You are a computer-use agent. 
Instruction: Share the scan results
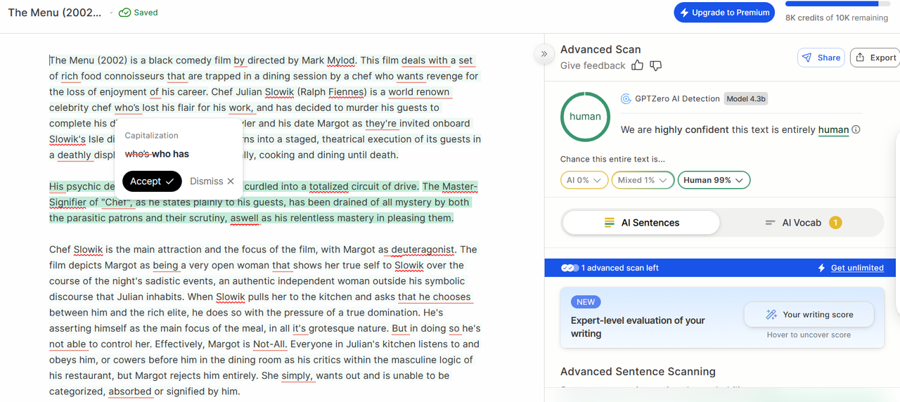[821, 58]
